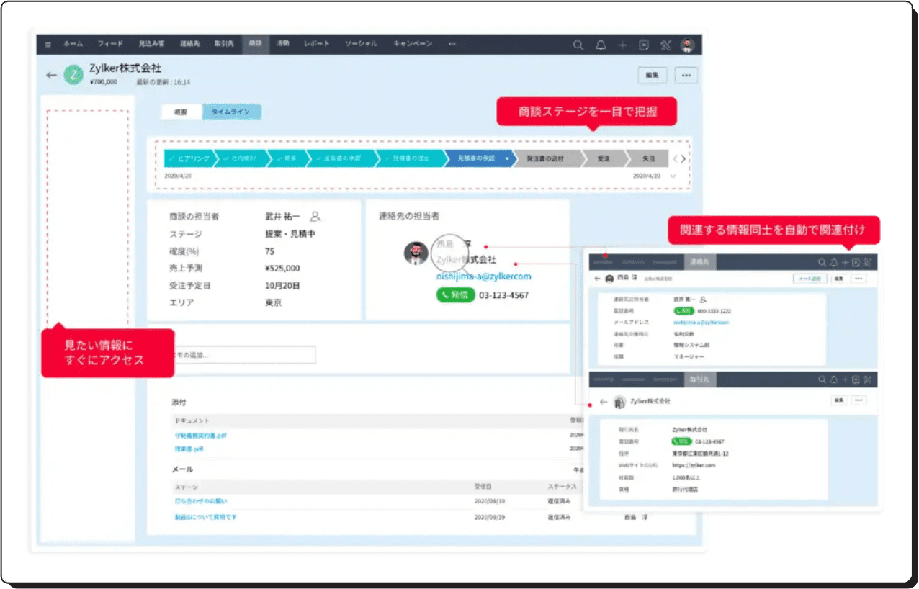
Task: Click the back arrow next to Zylker株式会社
Action: click(53, 75)
